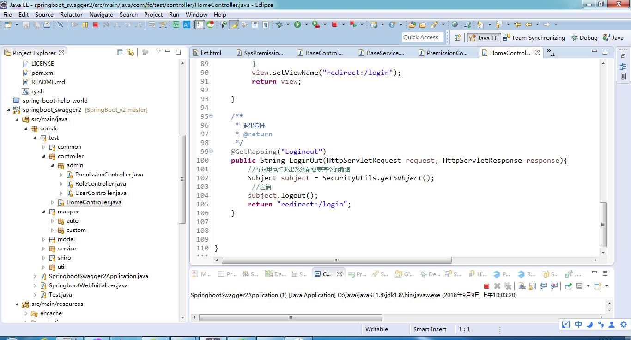Select RoleController.java in the tree

[x=101, y=184]
